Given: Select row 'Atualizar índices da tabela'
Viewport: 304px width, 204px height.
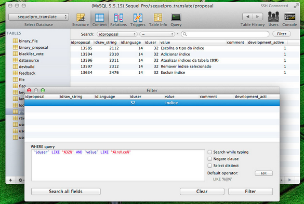Looking at the screenshot, I should pyautogui.click(x=185, y=60).
